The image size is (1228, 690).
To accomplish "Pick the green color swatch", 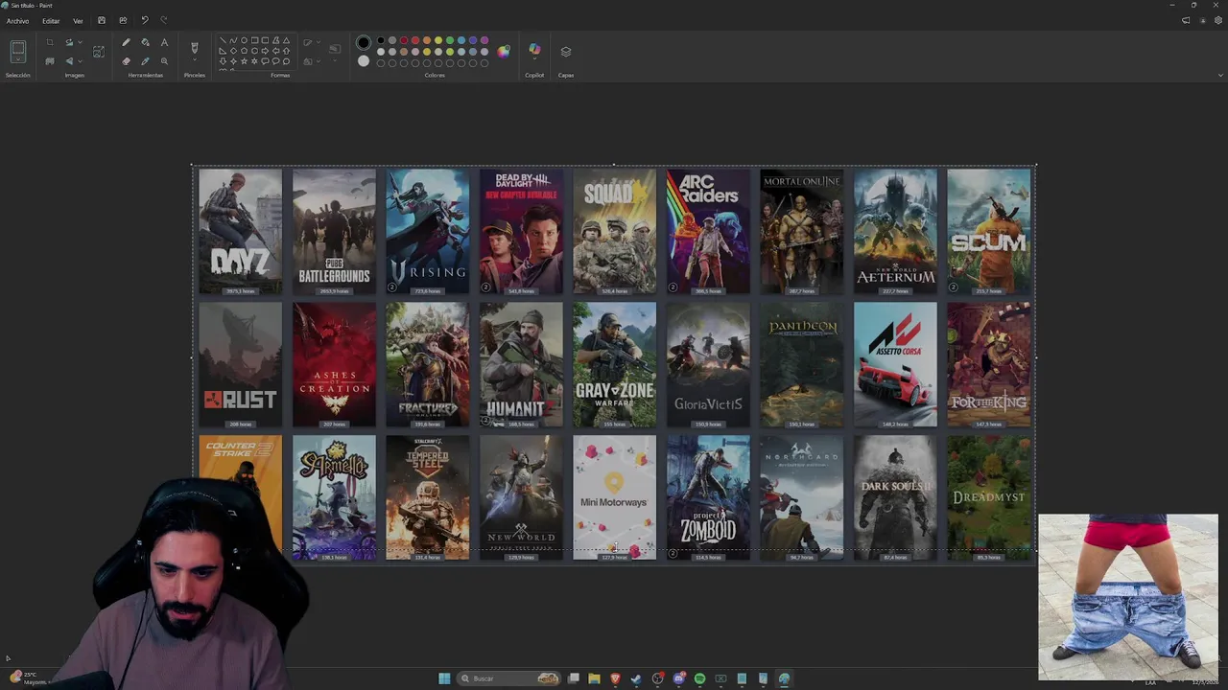I will point(450,40).
